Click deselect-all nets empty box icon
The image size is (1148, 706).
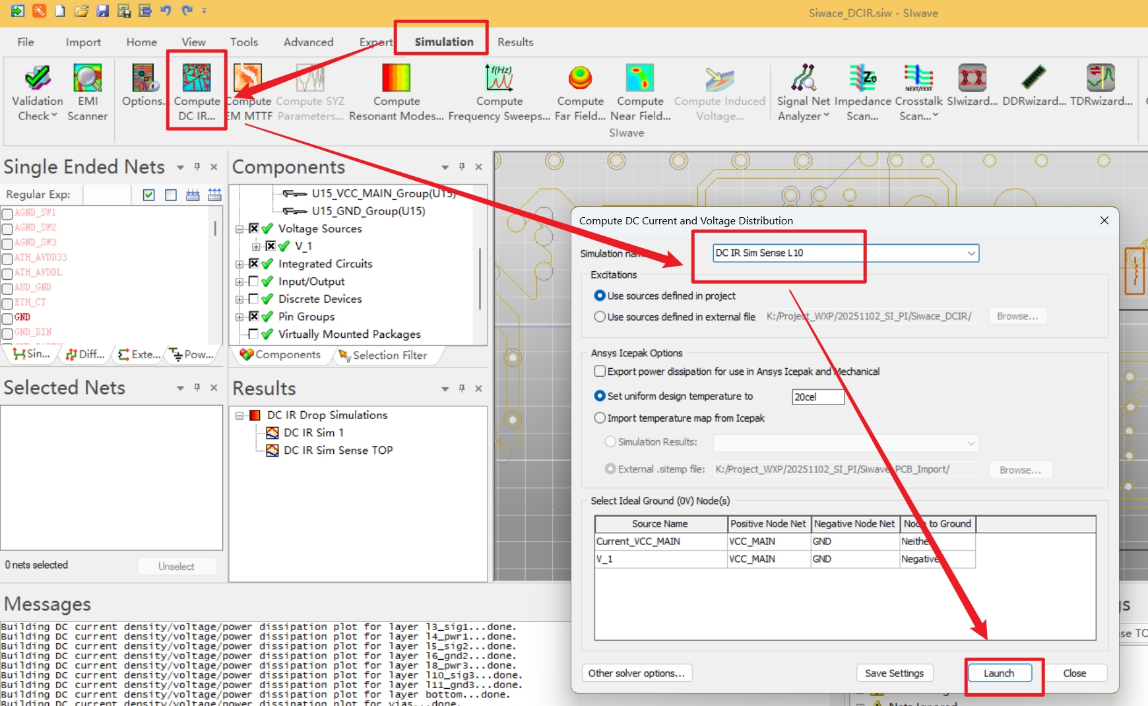171,195
